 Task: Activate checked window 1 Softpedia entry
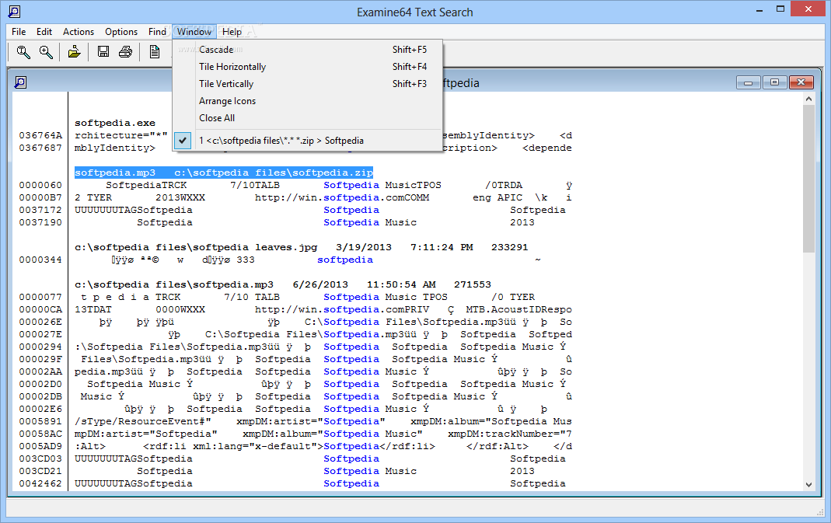(307, 141)
